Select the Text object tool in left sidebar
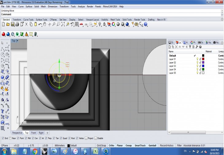 (x=3, y=111)
